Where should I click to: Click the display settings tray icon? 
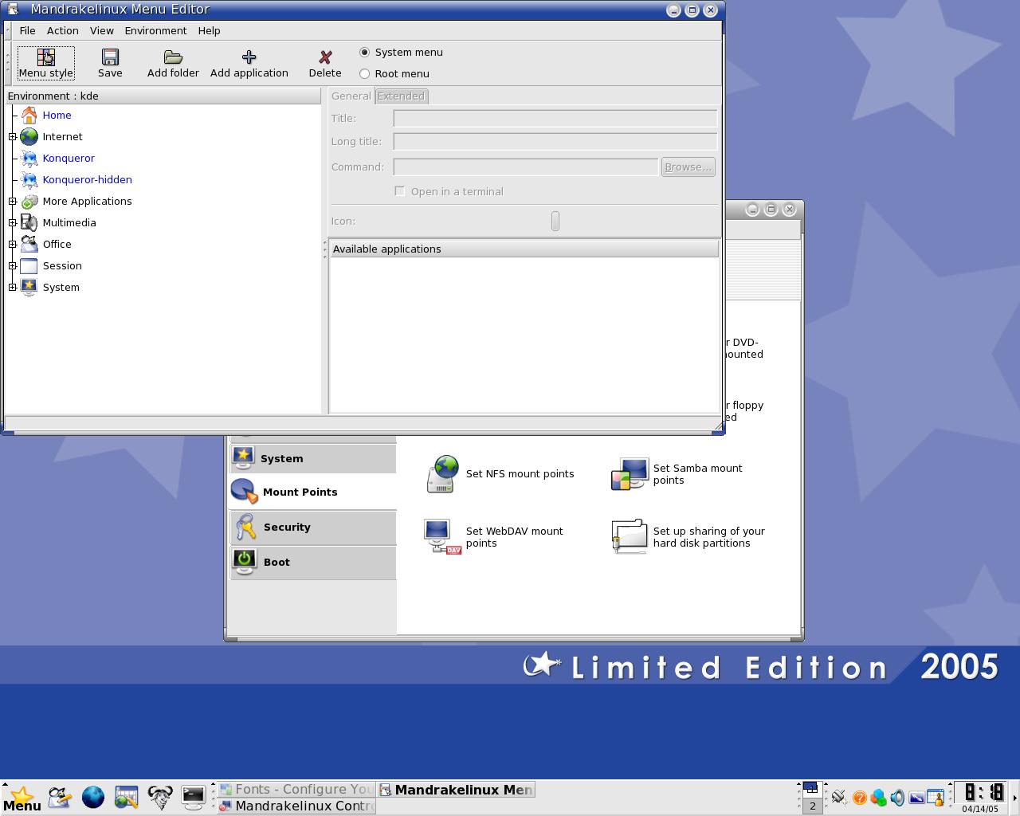916,797
